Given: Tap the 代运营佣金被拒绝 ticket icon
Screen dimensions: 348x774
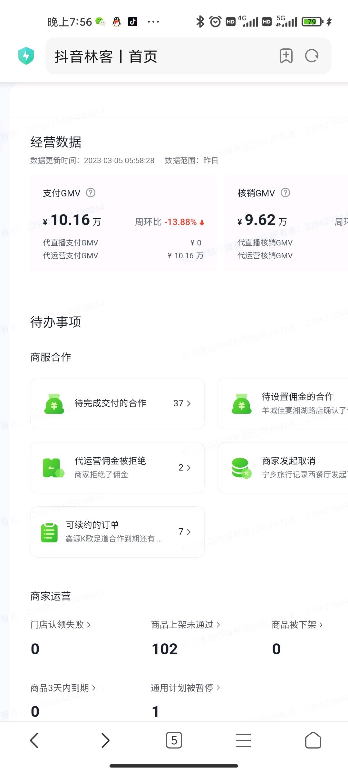Looking at the screenshot, I should [53, 468].
